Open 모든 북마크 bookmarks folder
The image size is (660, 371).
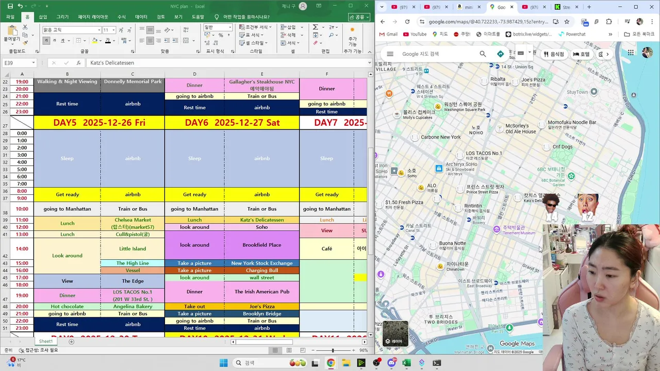point(640,34)
